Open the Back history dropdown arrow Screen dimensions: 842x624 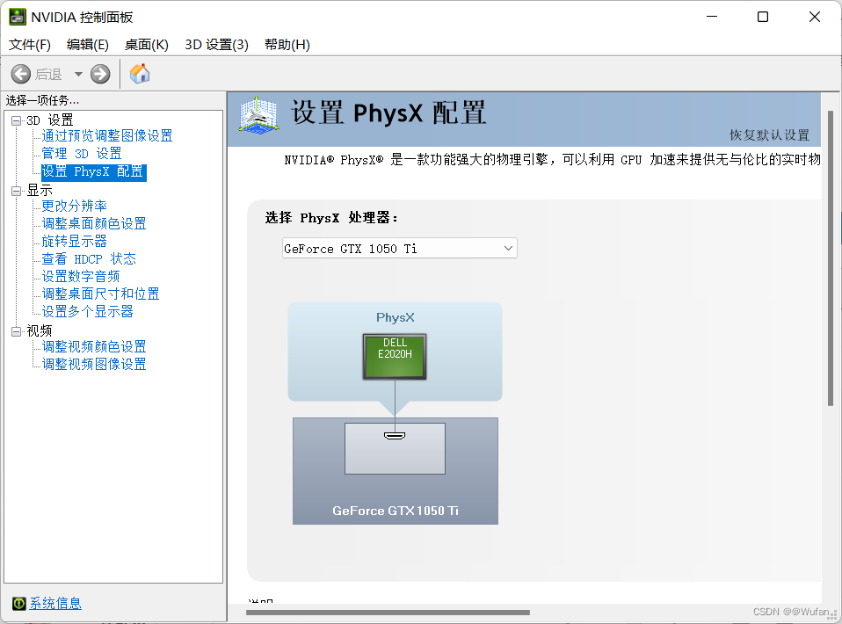(x=78, y=74)
